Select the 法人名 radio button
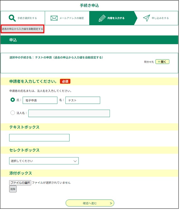This screenshot has height=210, width=180. [13, 113]
